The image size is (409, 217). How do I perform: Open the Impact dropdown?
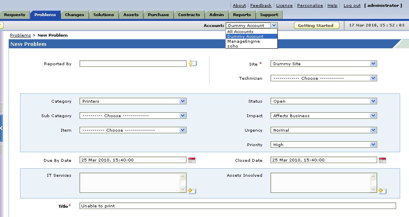[x=323, y=116]
